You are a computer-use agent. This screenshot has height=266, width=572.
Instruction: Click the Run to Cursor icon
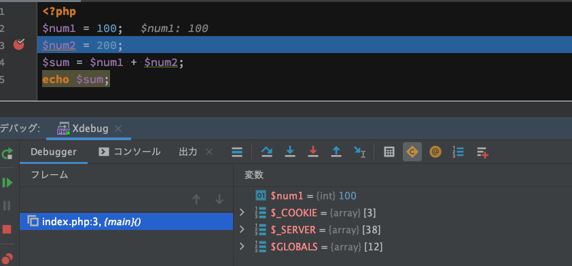click(359, 152)
